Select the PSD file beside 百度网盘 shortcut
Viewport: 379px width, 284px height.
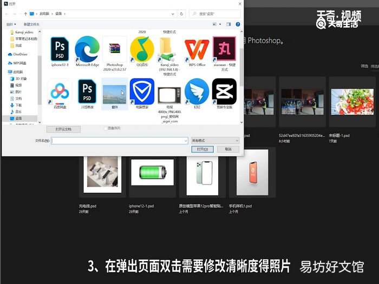click(x=87, y=91)
